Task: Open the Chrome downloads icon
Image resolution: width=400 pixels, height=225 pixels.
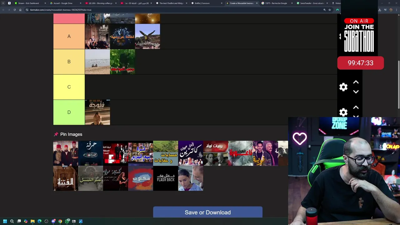Action: [379, 10]
